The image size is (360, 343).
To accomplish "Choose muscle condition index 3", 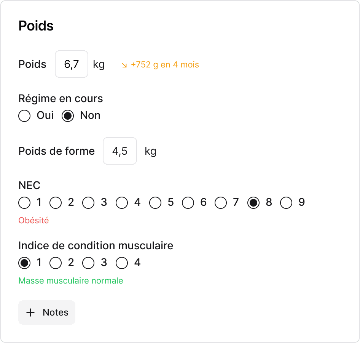I will [x=89, y=263].
